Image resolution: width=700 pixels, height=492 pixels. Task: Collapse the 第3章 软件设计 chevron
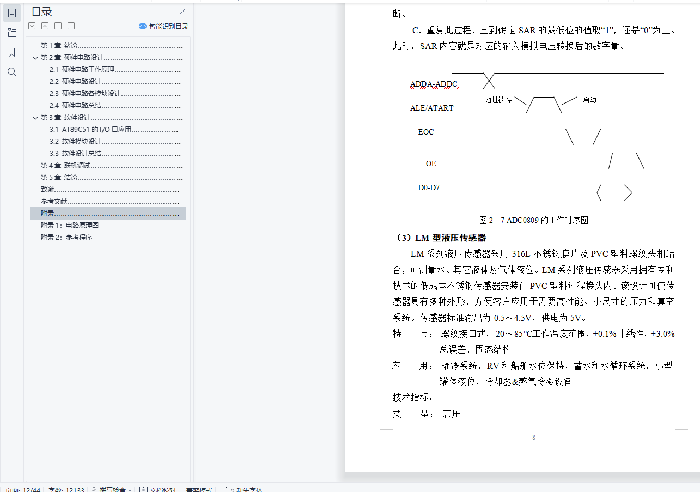(x=35, y=118)
